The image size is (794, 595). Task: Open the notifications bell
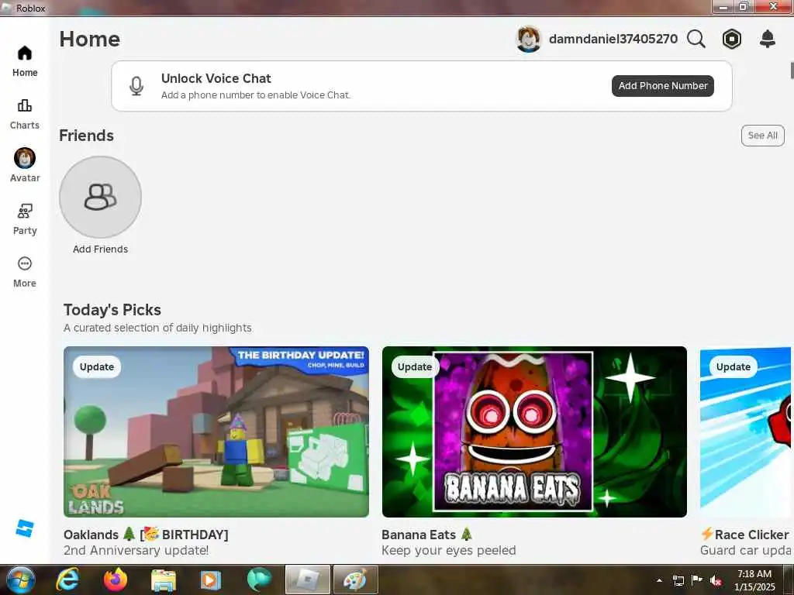pyautogui.click(x=768, y=39)
